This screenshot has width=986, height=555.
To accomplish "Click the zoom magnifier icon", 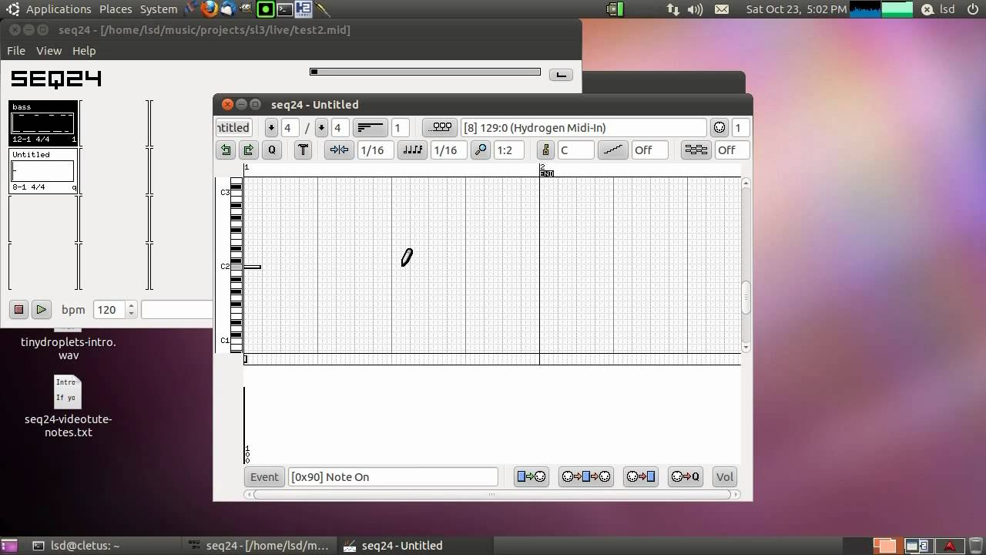I will point(481,150).
